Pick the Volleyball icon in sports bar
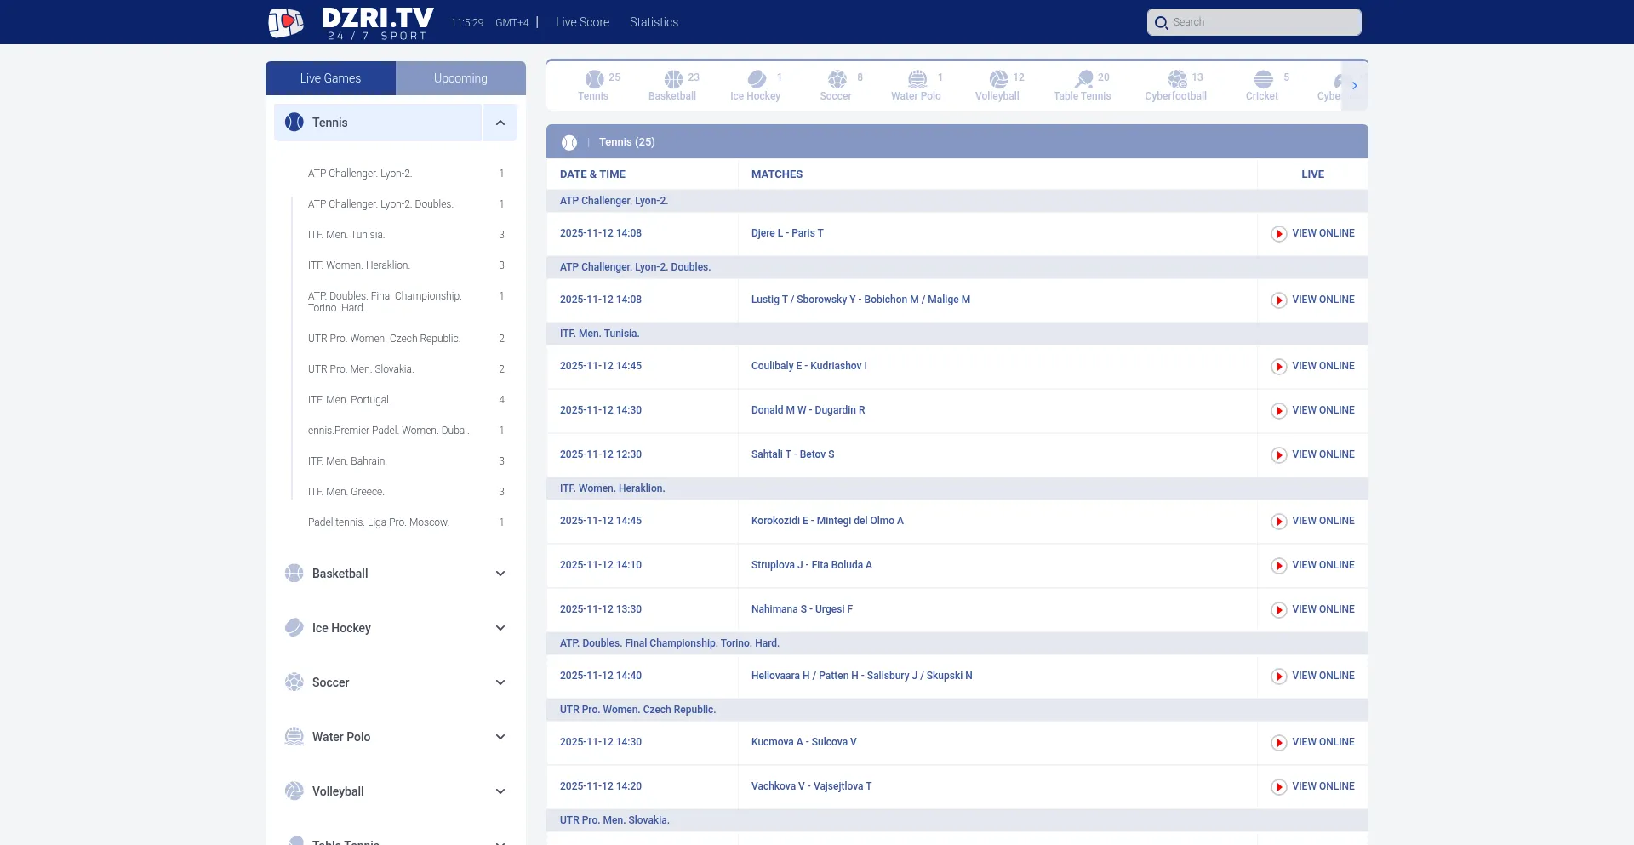The image size is (1634, 845). (x=998, y=80)
